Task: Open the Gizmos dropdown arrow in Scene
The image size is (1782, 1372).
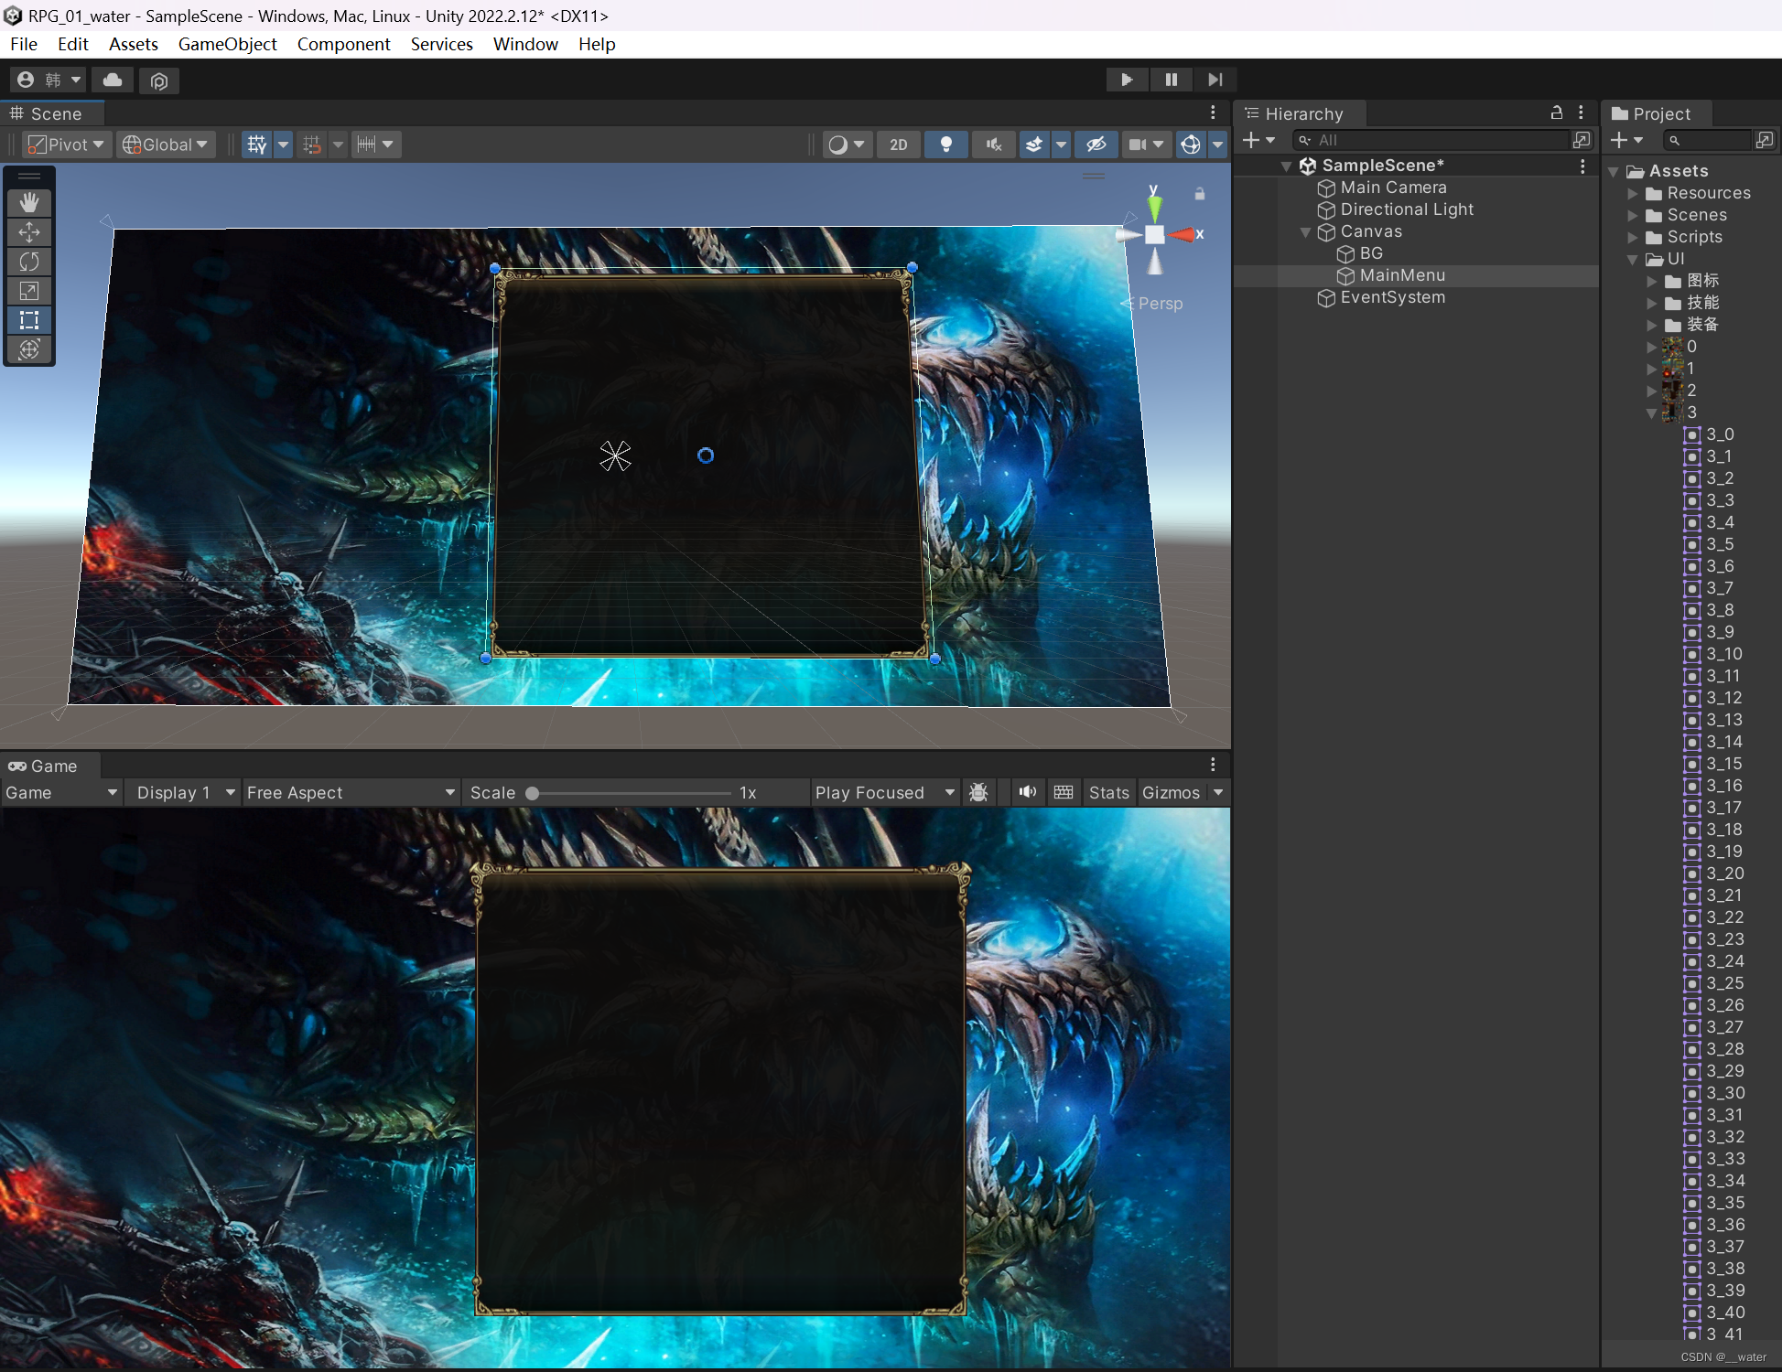Action: [x=1217, y=145]
